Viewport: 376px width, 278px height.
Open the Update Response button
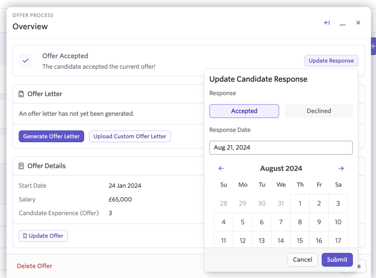tap(331, 61)
